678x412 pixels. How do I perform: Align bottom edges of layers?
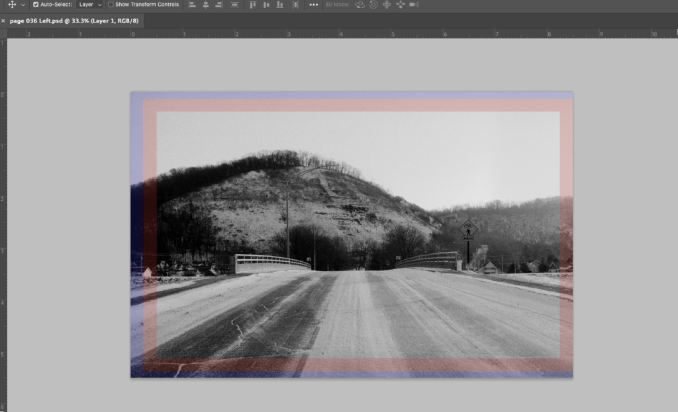point(279,5)
